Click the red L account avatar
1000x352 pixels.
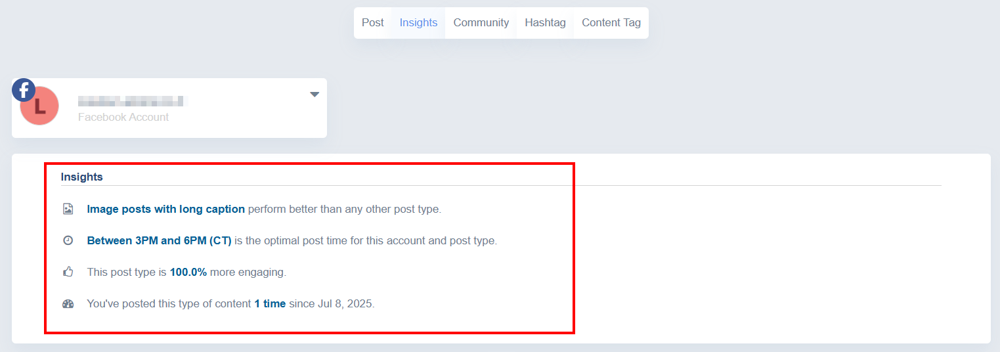39,106
